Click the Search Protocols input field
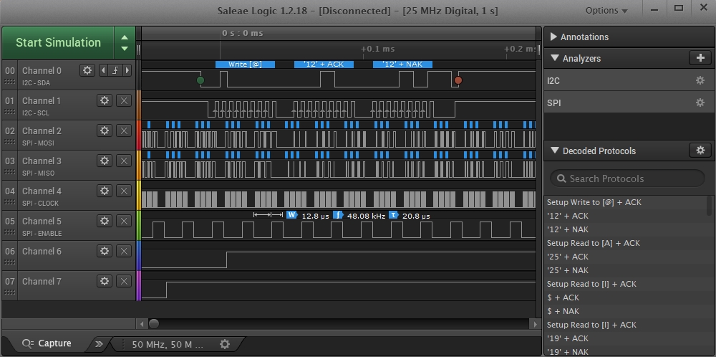The width and height of the screenshot is (716, 357). click(627, 178)
